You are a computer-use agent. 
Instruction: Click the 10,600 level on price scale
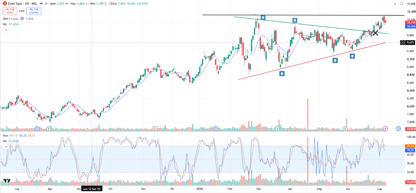coord(411,4)
